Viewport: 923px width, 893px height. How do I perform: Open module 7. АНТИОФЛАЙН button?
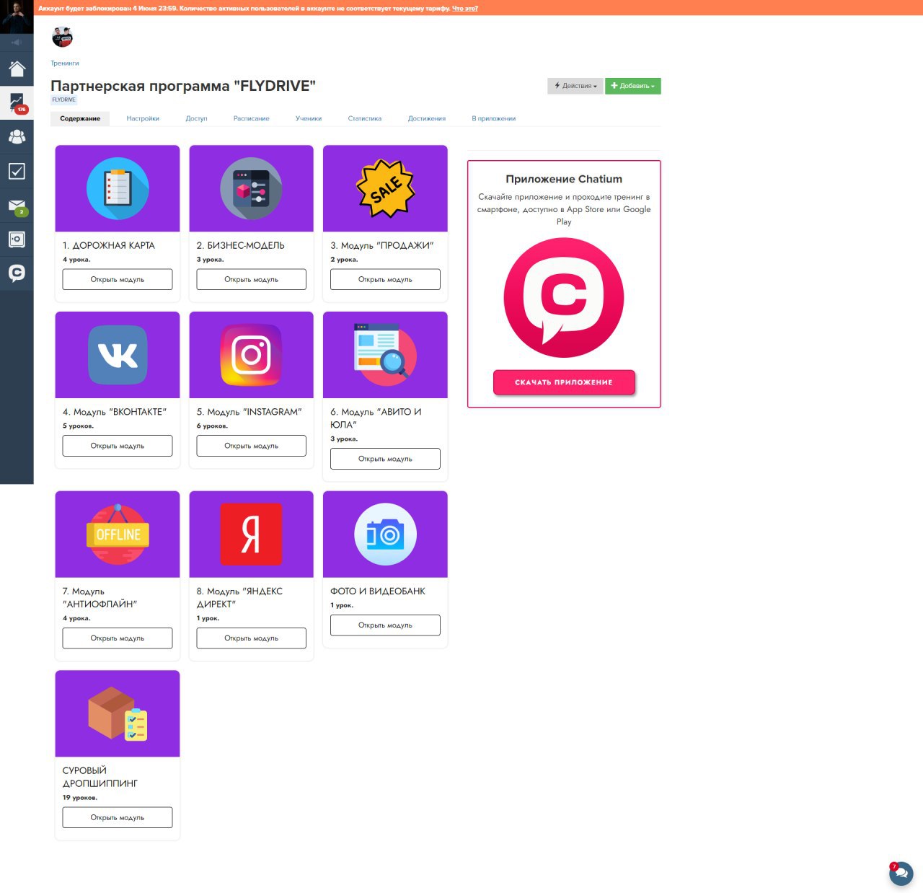click(x=118, y=638)
